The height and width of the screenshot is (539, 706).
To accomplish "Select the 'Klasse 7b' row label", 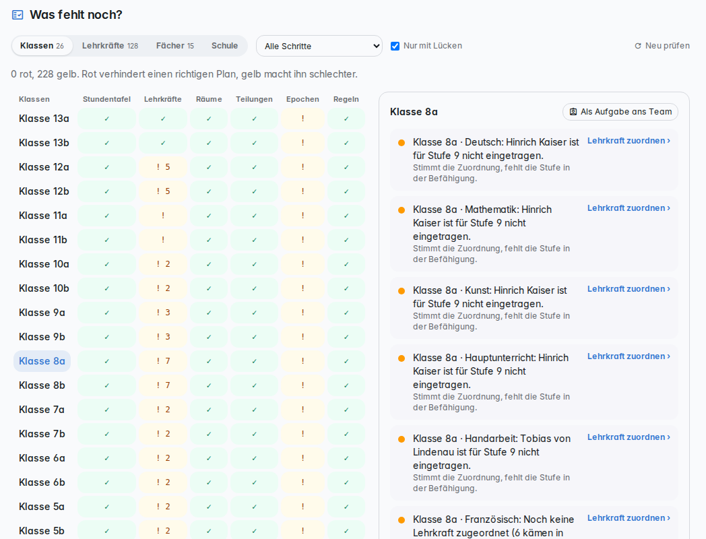I will (42, 434).
